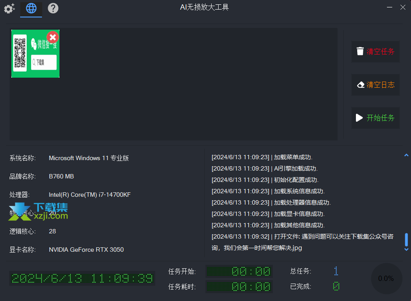Start processing with 开始任务 button
The height and width of the screenshot is (301, 411).
click(x=375, y=118)
